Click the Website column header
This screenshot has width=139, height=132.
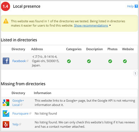pyautogui.click(x=128, y=49)
